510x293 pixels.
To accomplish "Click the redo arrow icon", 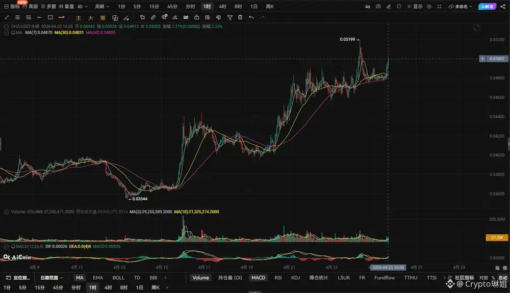I will pyautogui.click(x=262, y=17).
